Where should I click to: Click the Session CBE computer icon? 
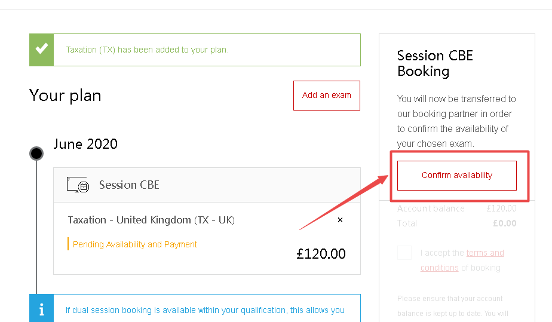point(78,185)
